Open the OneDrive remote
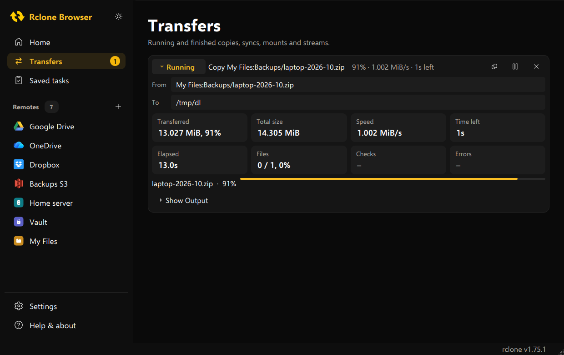 tap(66, 146)
